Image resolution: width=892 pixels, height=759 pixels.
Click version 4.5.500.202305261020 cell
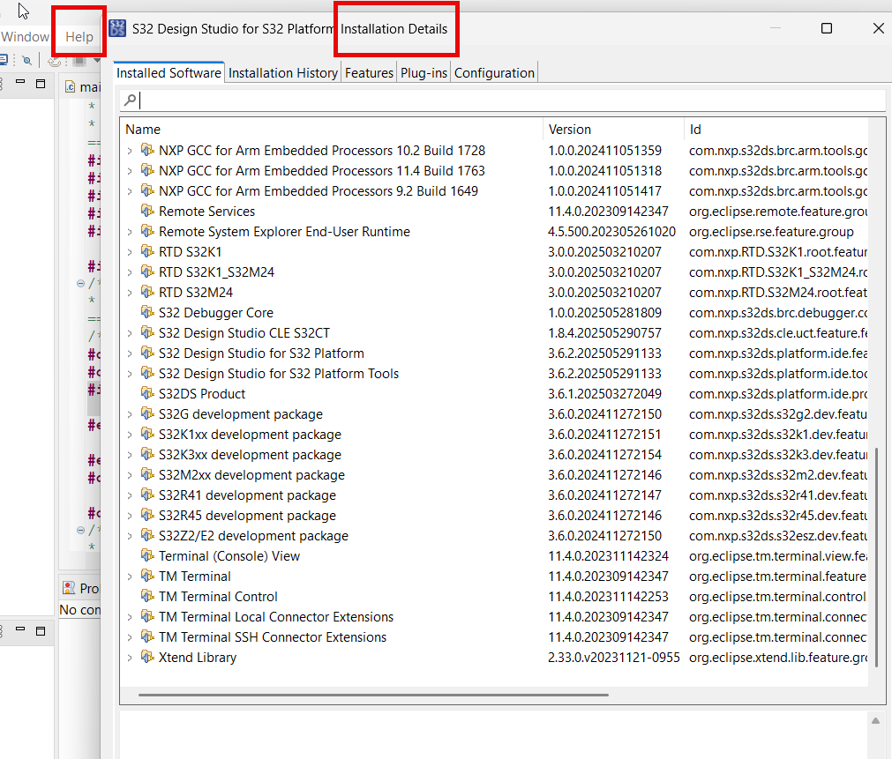click(611, 232)
